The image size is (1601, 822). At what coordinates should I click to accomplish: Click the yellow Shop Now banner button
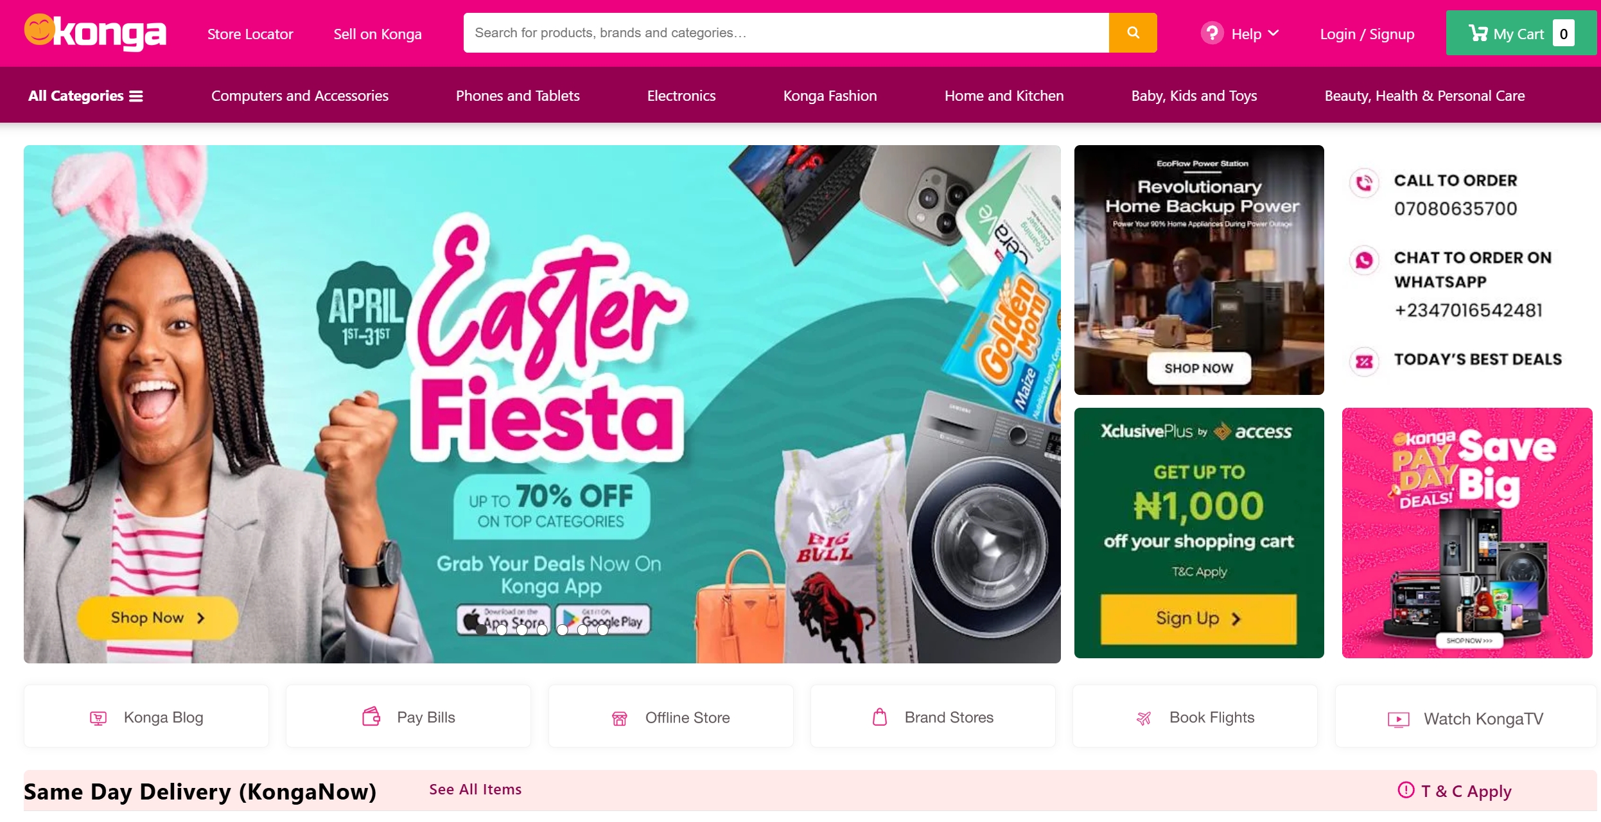point(157,617)
